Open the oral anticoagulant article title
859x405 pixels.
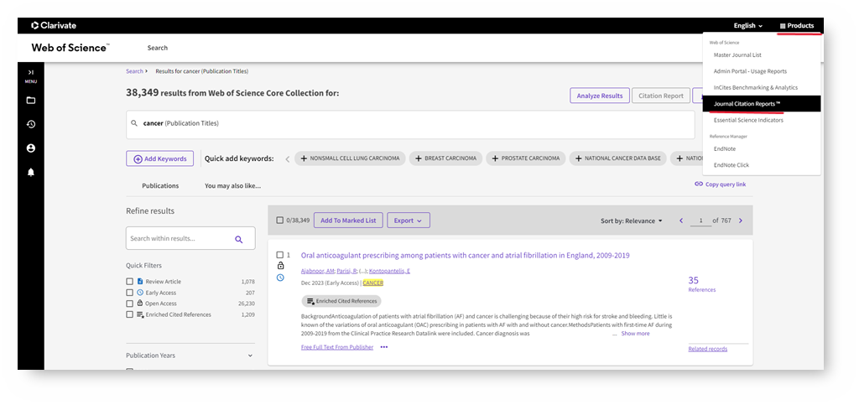pyautogui.click(x=465, y=255)
